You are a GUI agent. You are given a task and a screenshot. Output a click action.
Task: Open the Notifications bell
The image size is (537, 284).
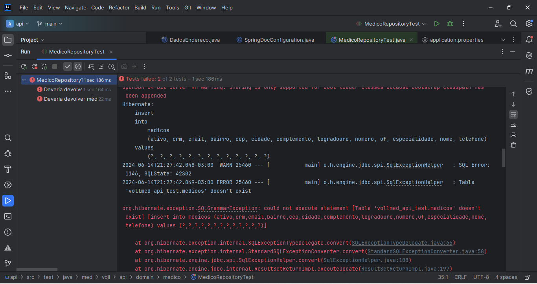point(529,40)
